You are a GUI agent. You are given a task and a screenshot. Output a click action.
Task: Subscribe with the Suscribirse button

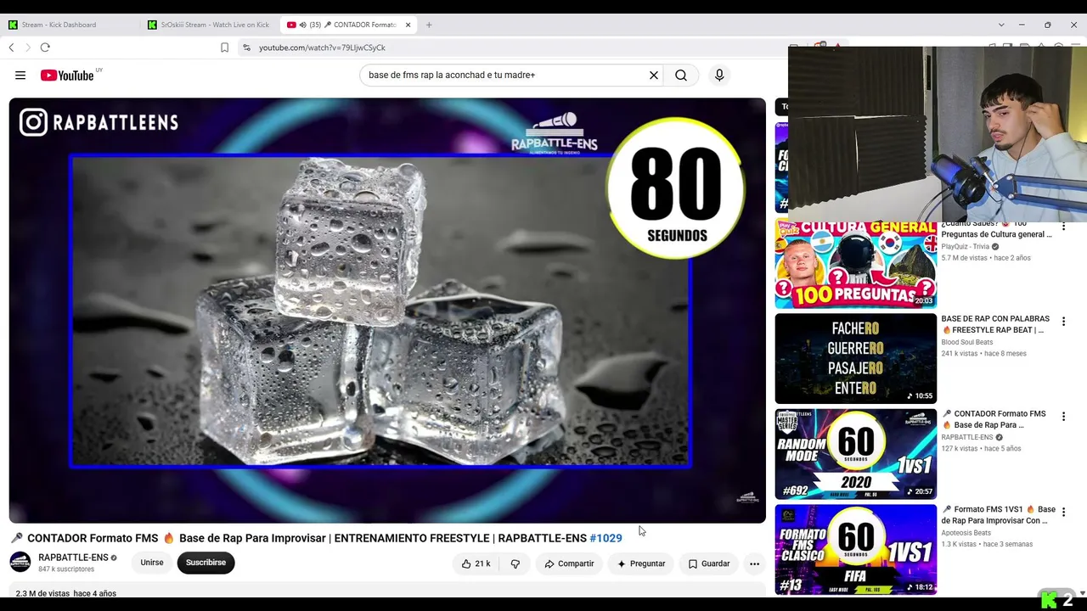(x=206, y=563)
